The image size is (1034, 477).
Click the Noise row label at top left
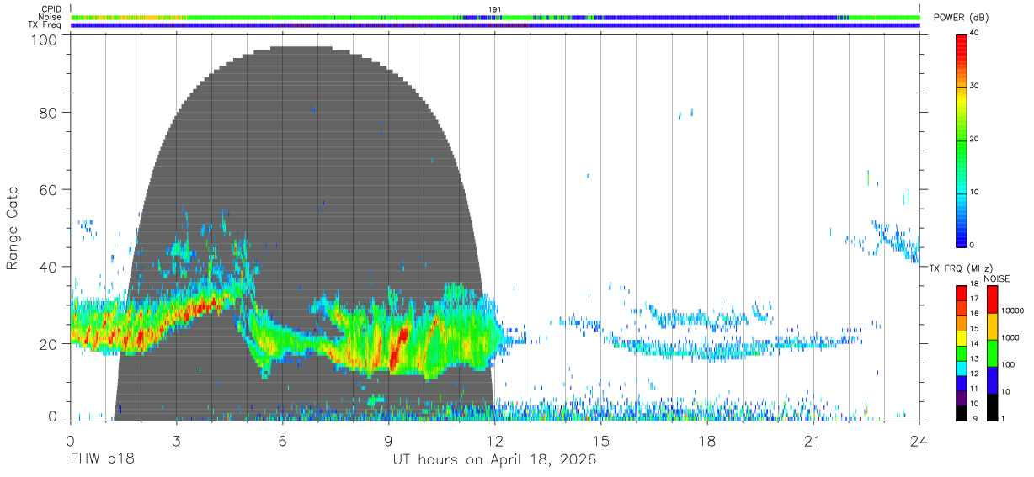point(51,17)
